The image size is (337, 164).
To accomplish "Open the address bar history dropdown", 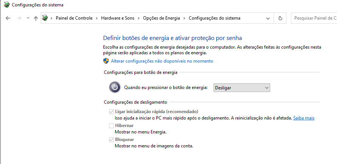I will point(268,18).
